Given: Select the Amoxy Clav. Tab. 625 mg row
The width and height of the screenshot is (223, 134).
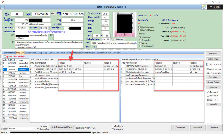Looking at the screenshot, I should [43, 66].
